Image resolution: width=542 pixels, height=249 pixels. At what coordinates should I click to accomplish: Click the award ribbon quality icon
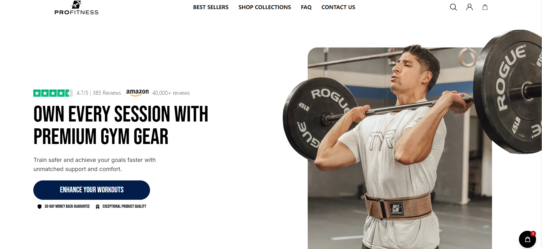pos(98,207)
